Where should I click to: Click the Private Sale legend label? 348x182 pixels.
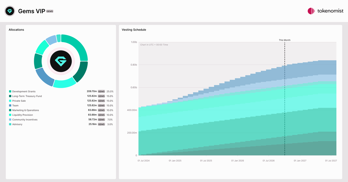click(19, 101)
